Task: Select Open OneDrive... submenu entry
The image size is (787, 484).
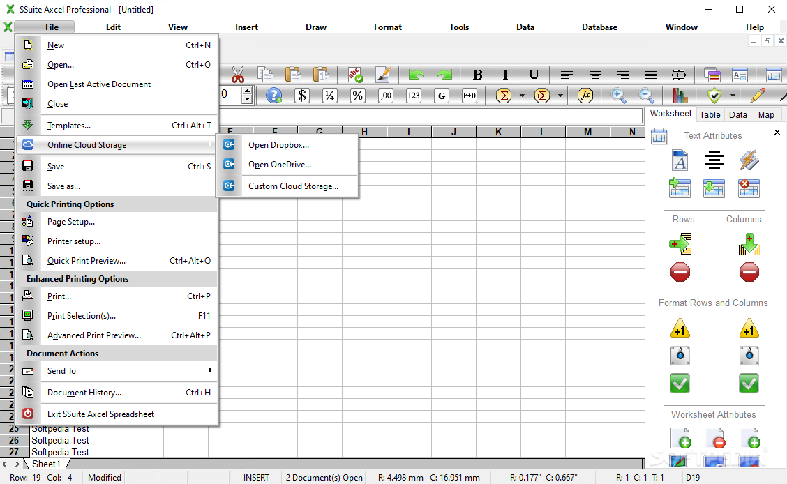Action: (287, 165)
